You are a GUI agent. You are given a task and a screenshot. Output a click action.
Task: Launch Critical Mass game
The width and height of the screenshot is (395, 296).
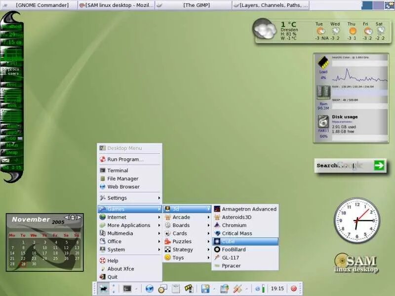coord(245,233)
